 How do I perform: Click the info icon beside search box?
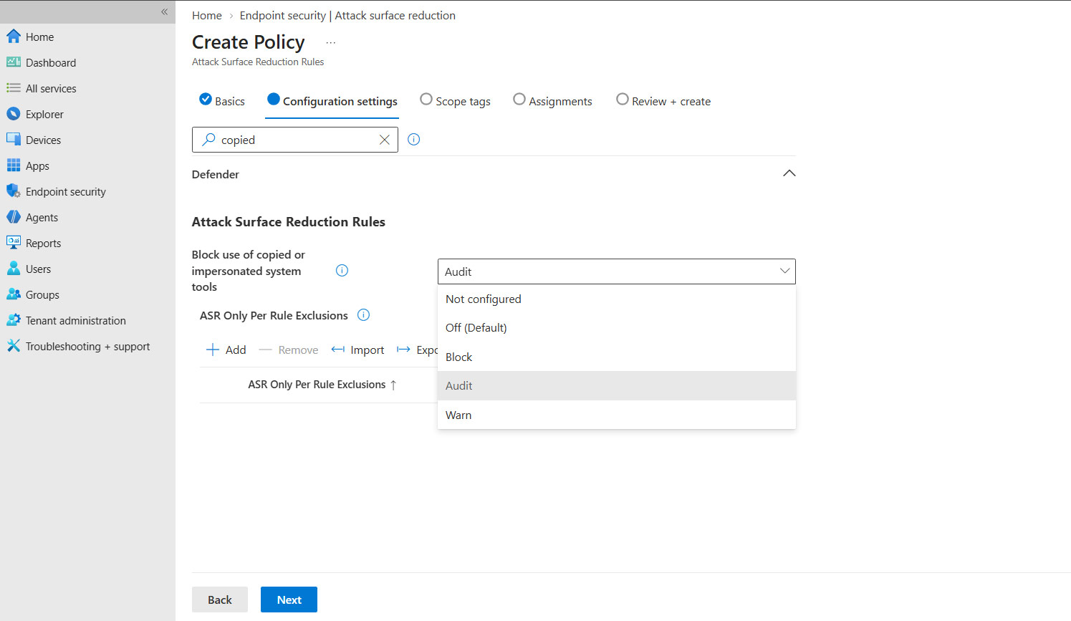pos(413,140)
